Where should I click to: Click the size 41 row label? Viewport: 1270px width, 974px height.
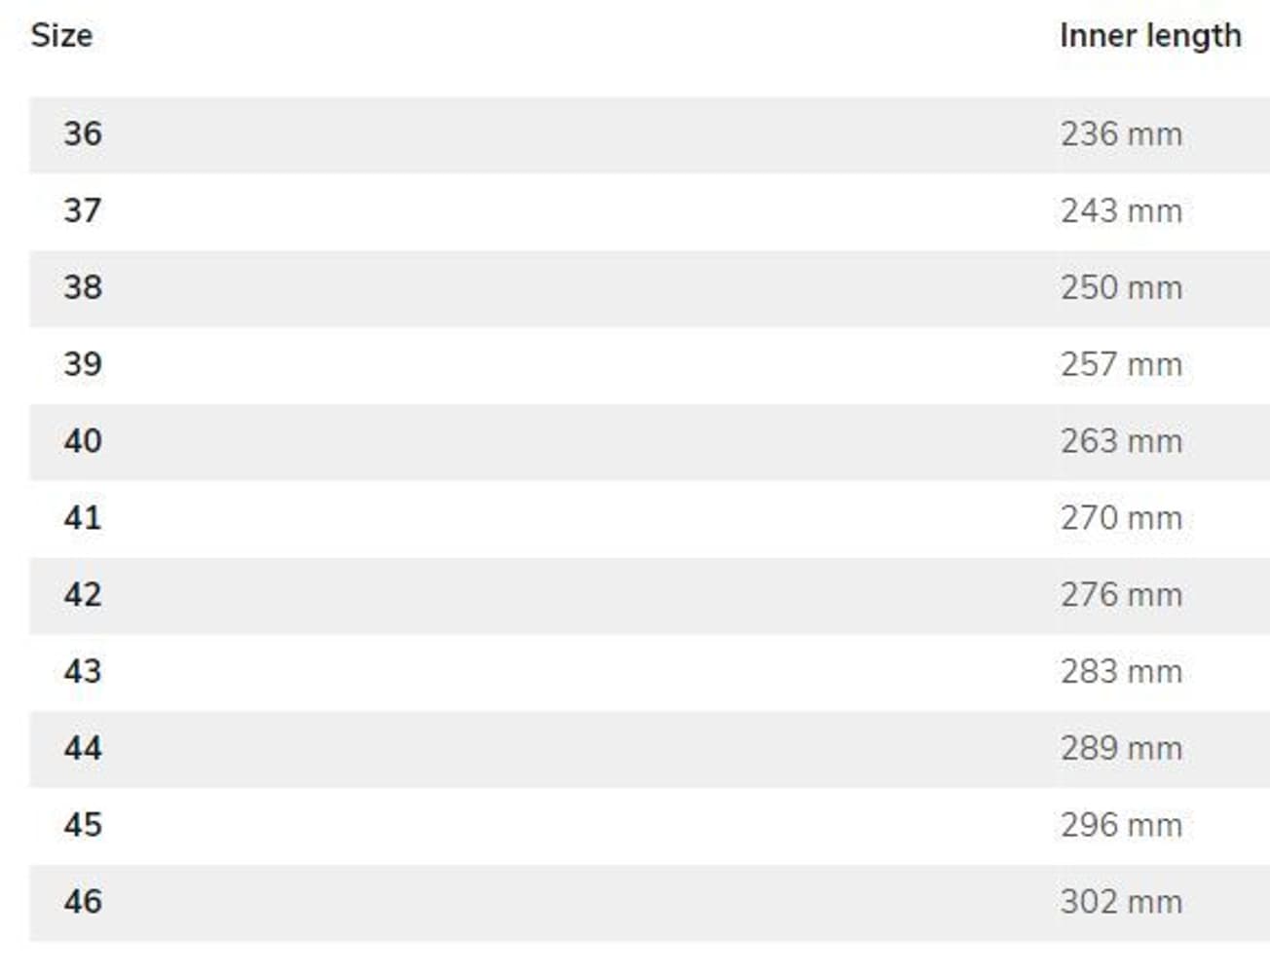83,517
